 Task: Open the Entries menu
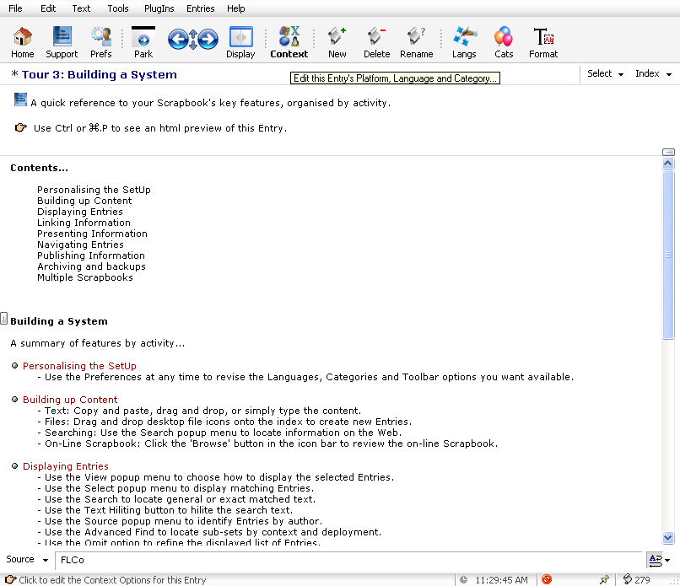pos(200,8)
